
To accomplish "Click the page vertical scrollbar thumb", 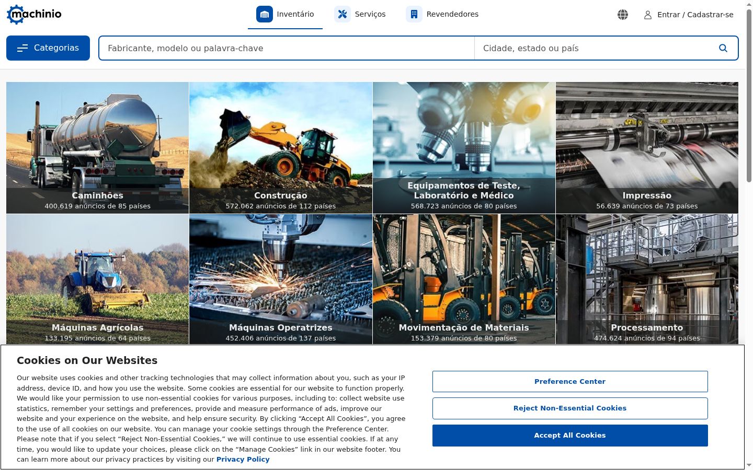I will [x=749, y=96].
